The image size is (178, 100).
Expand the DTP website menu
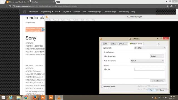pos(58,12)
